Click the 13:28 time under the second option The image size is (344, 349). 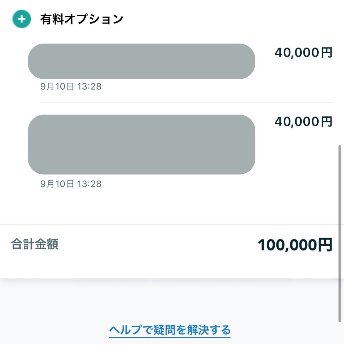point(89,184)
